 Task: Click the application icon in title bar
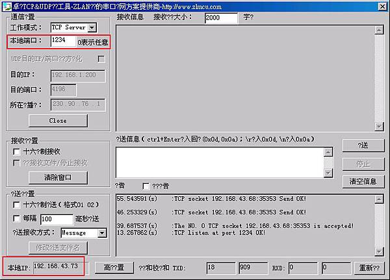pyautogui.click(x=6, y=6)
